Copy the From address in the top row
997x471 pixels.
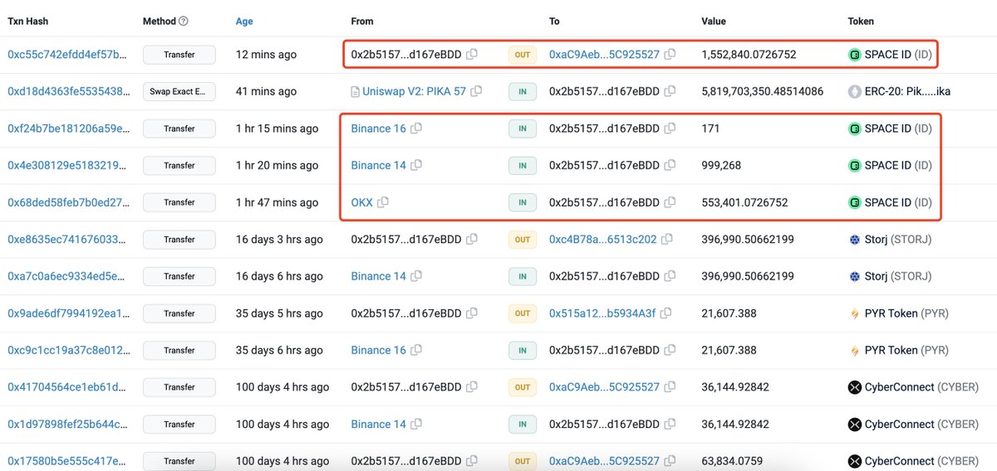click(472, 55)
